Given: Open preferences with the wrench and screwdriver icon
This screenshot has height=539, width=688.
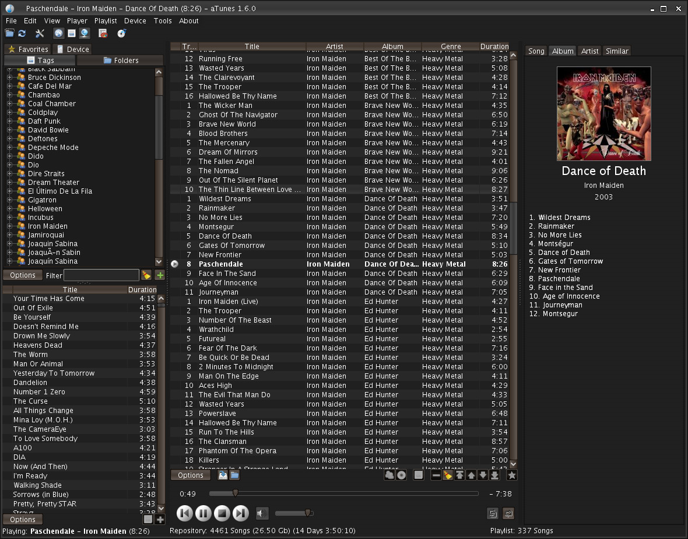Looking at the screenshot, I should pyautogui.click(x=40, y=33).
